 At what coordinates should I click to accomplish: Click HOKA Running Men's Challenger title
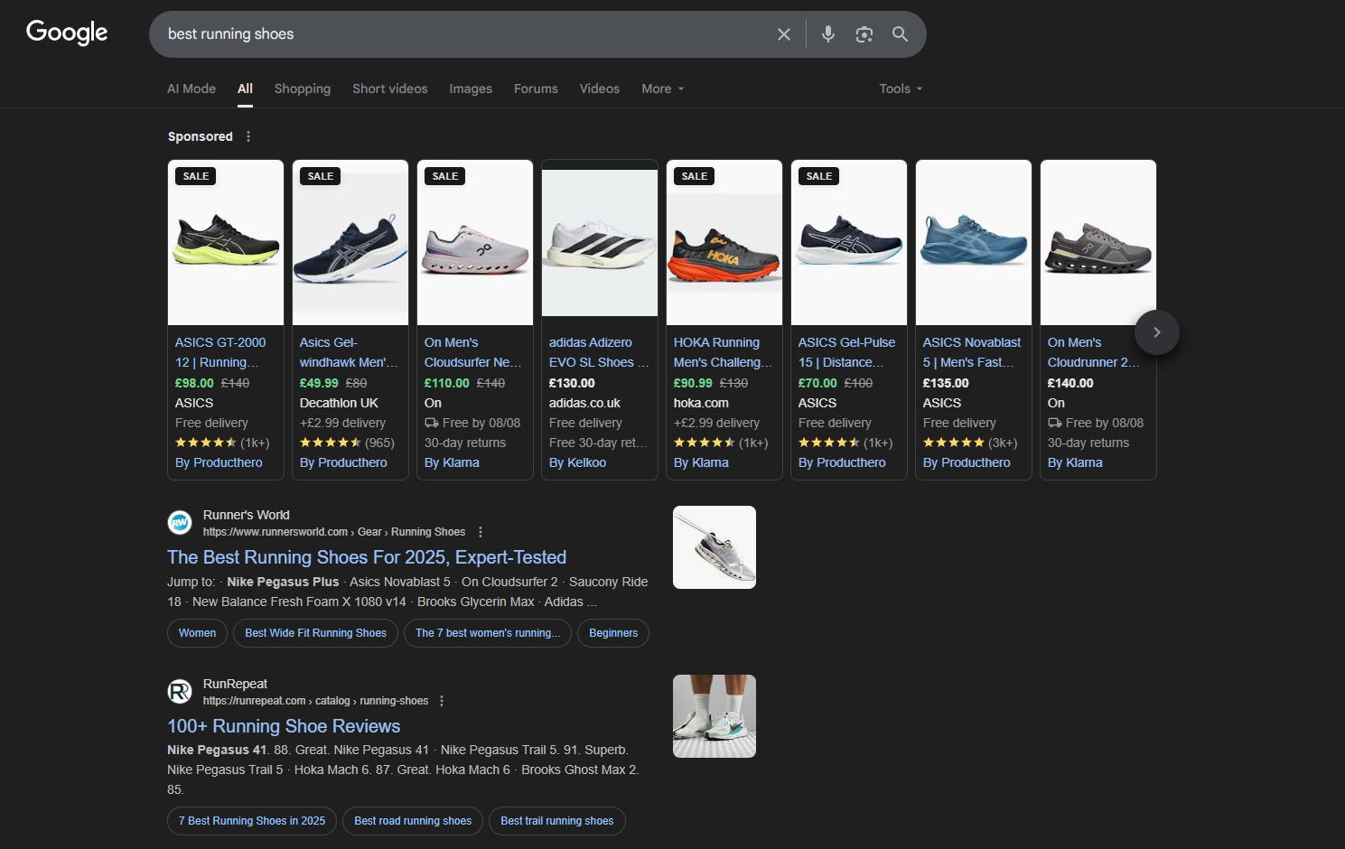point(723,352)
